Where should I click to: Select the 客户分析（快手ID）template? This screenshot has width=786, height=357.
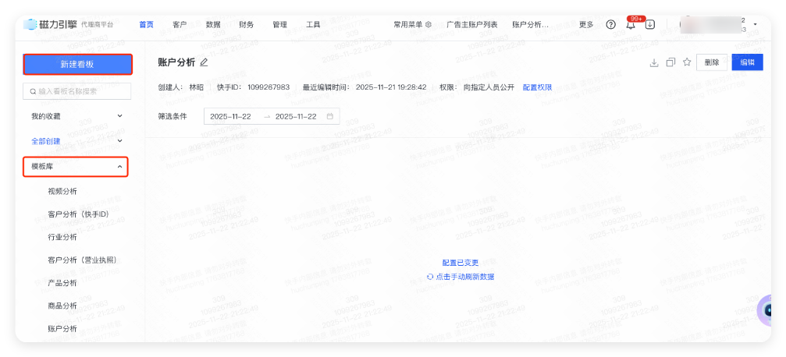tap(79, 214)
